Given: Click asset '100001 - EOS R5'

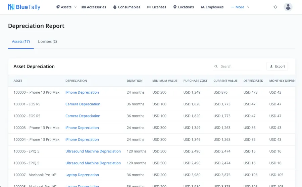Looking at the screenshot, I should click(x=27, y=104).
